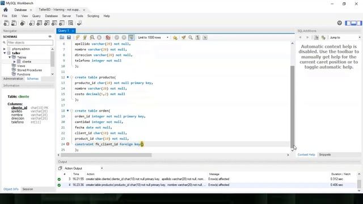
Task: Collapse the Tables node
Action: [10, 57]
